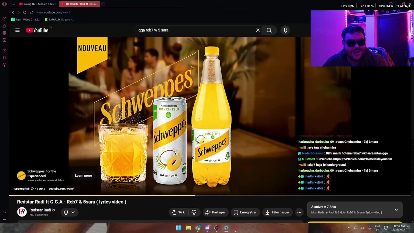Toggle notification bell for Redstar Radi
The image size is (414, 233).
click(66, 212)
